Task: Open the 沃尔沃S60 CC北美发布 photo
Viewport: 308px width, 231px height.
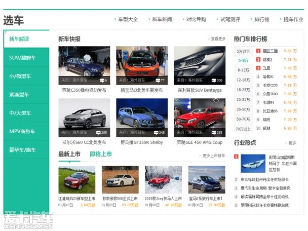Action: pos(84,118)
